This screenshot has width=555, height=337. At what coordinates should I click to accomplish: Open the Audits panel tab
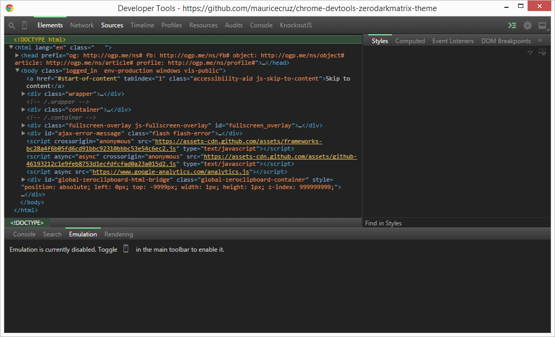point(234,25)
